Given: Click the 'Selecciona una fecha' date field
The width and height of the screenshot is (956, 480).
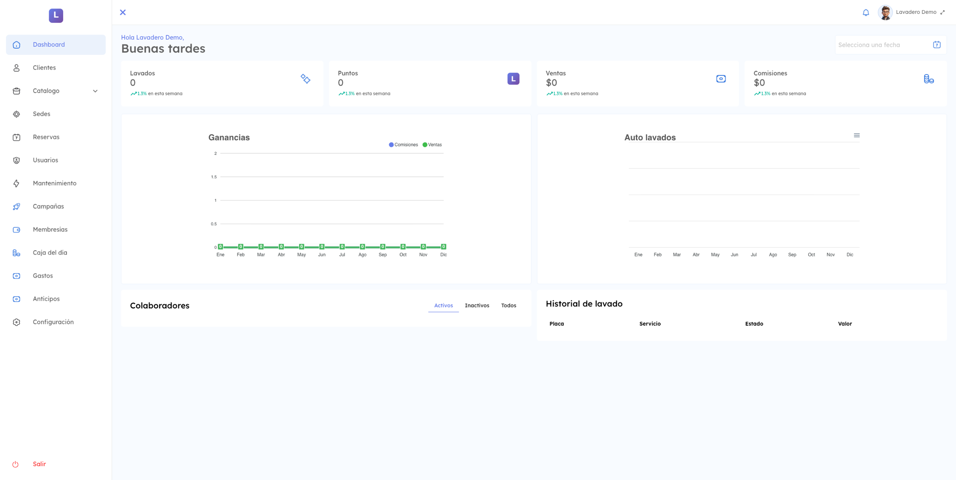Looking at the screenshot, I should pyautogui.click(x=891, y=45).
